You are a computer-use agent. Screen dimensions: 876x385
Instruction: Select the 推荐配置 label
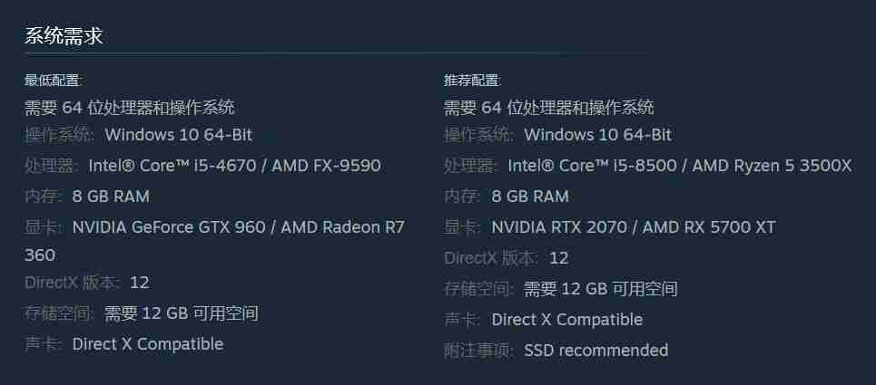click(473, 81)
